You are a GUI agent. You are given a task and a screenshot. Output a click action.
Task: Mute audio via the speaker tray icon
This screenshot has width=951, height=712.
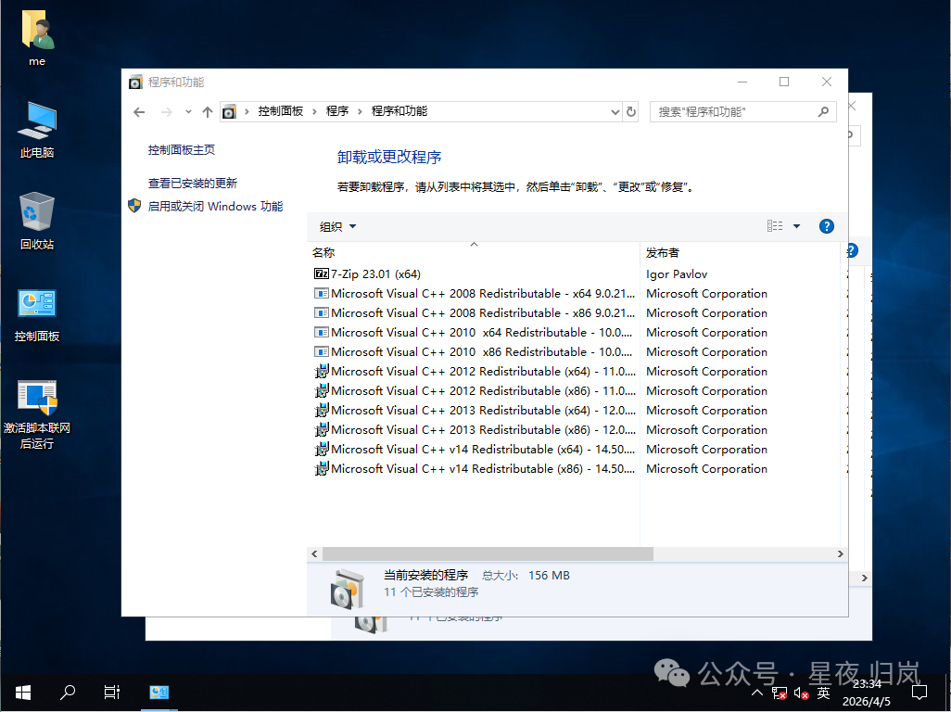point(800,693)
